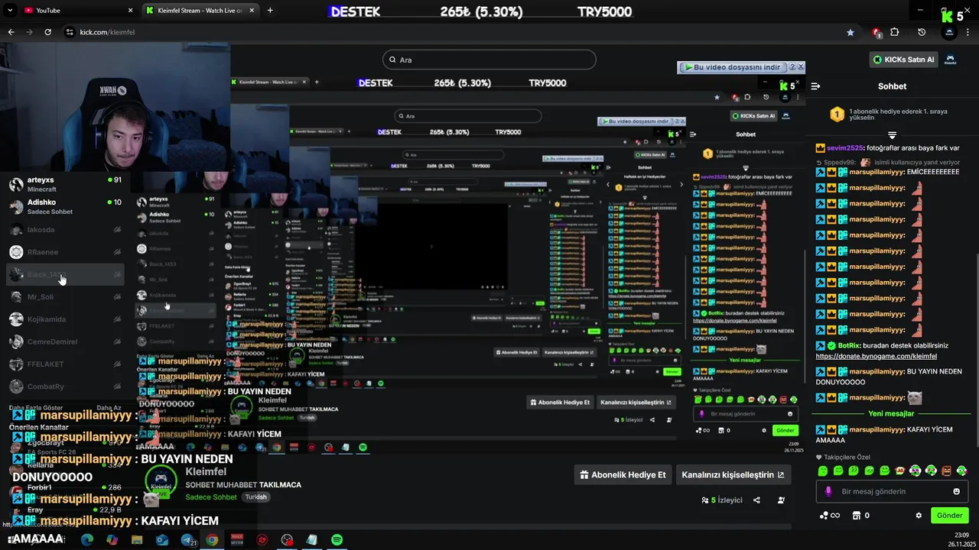This screenshot has width=979, height=550.
Task: Close the video download overlay bar
Action: pyautogui.click(x=801, y=67)
